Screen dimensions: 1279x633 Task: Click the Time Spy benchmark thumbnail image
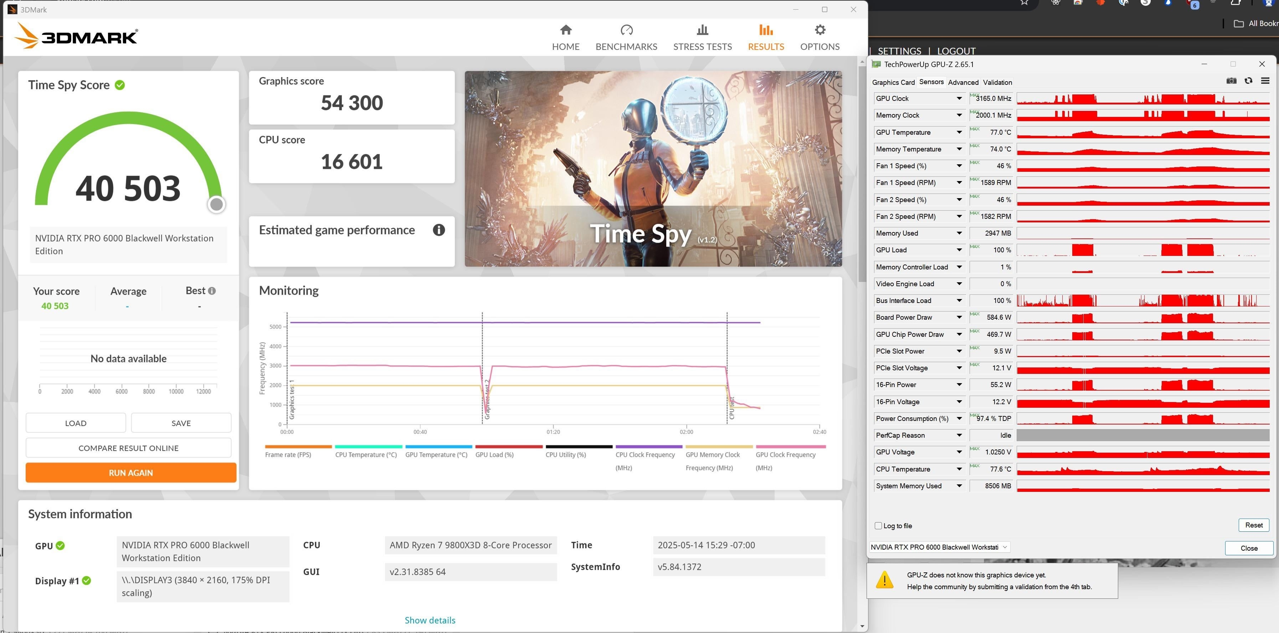653,169
